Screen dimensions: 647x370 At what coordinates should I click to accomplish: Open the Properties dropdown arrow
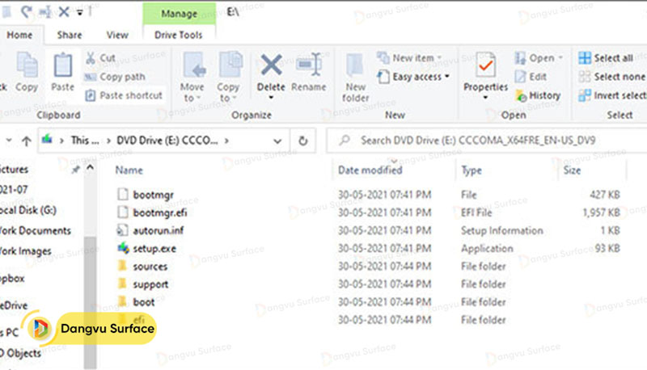pos(486,98)
